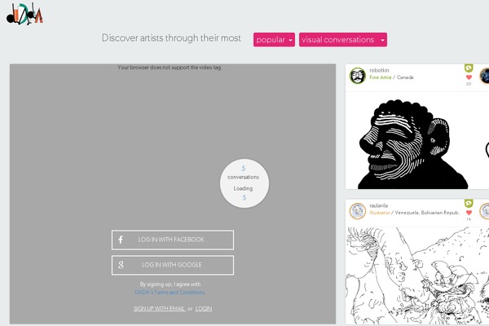Follow the LOGIN link
The height and width of the screenshot is (326, 489).
(x=204, y=309)
